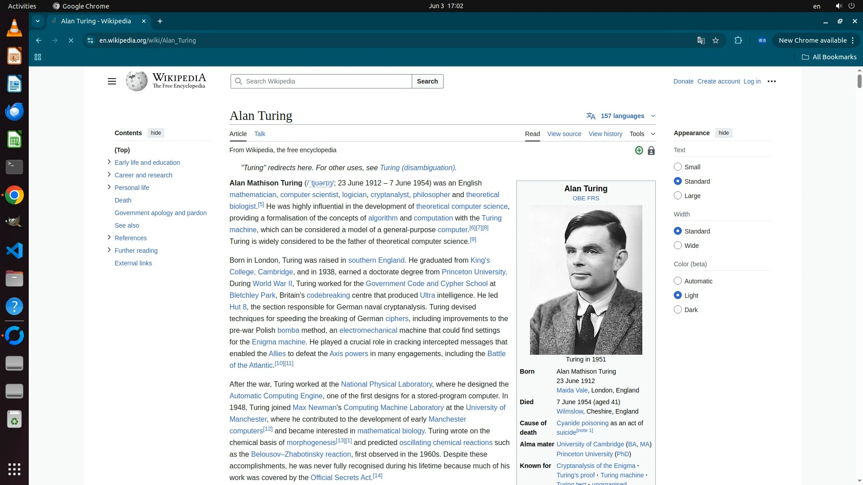Open Visual Studio Code from dock

pos(14,251)
